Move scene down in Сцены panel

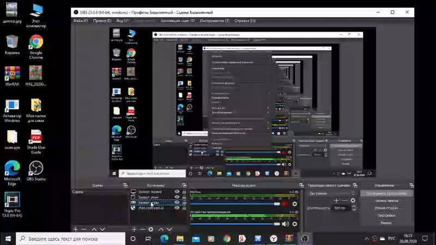tap(102, 229)
